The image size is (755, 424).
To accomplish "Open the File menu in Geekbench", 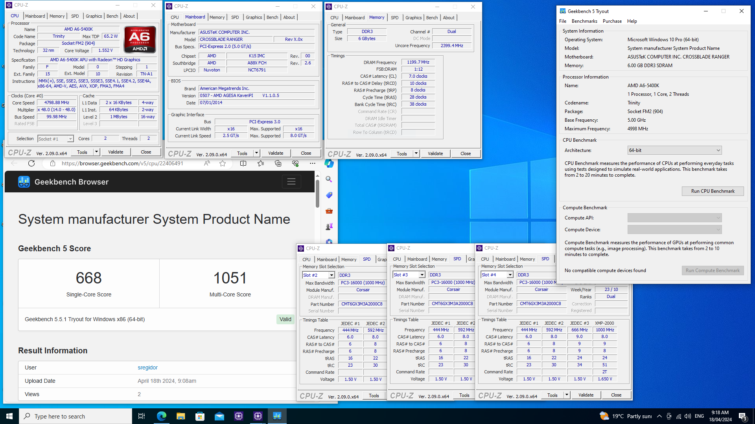I will pos(563,21).
